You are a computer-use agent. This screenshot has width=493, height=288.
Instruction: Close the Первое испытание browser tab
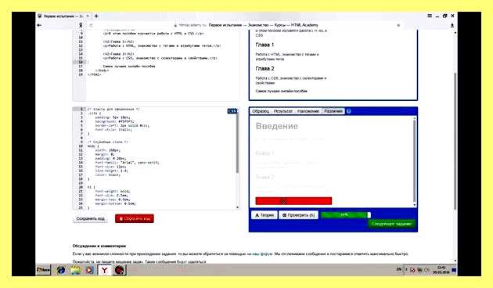(x=88, y=16)
